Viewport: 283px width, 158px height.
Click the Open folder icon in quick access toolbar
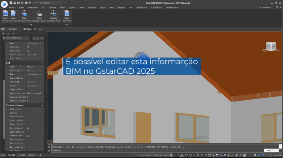coord(15,3)
